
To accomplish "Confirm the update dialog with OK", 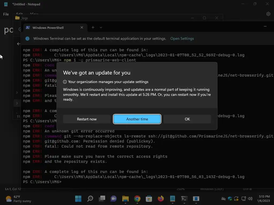I will 187,119.
